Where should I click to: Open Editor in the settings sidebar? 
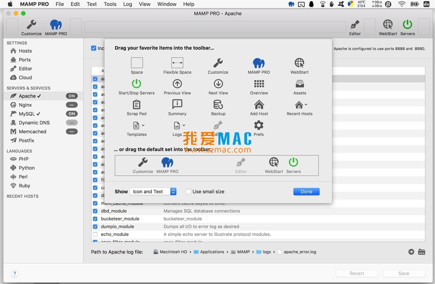pyautogui.click(x=25, y=69)
